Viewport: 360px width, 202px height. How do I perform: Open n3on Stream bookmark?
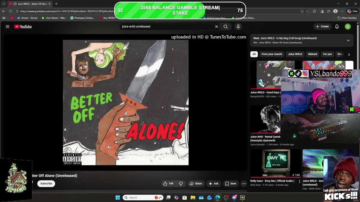54,18
